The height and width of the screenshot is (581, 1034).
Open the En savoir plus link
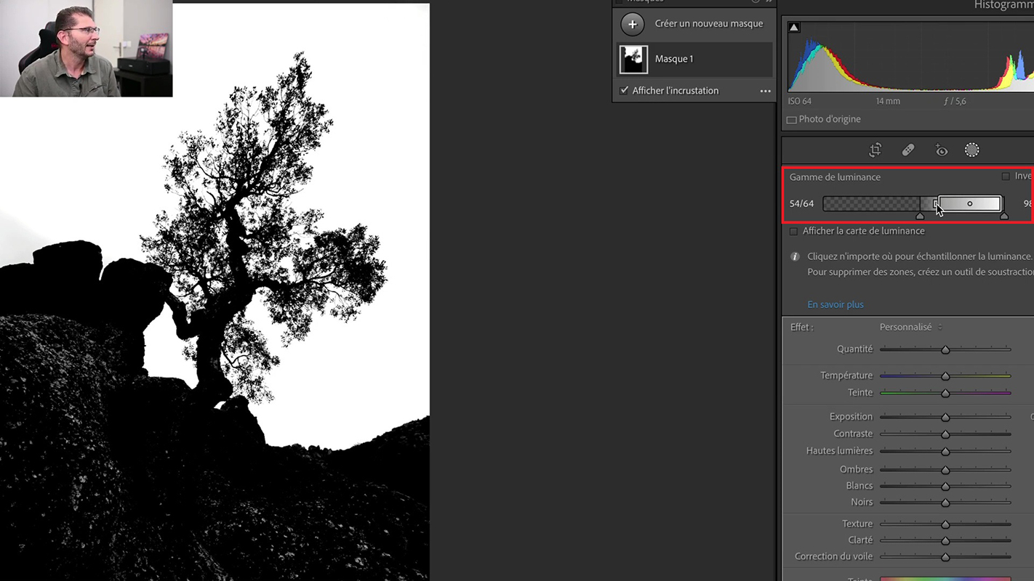tap(835, 304)
